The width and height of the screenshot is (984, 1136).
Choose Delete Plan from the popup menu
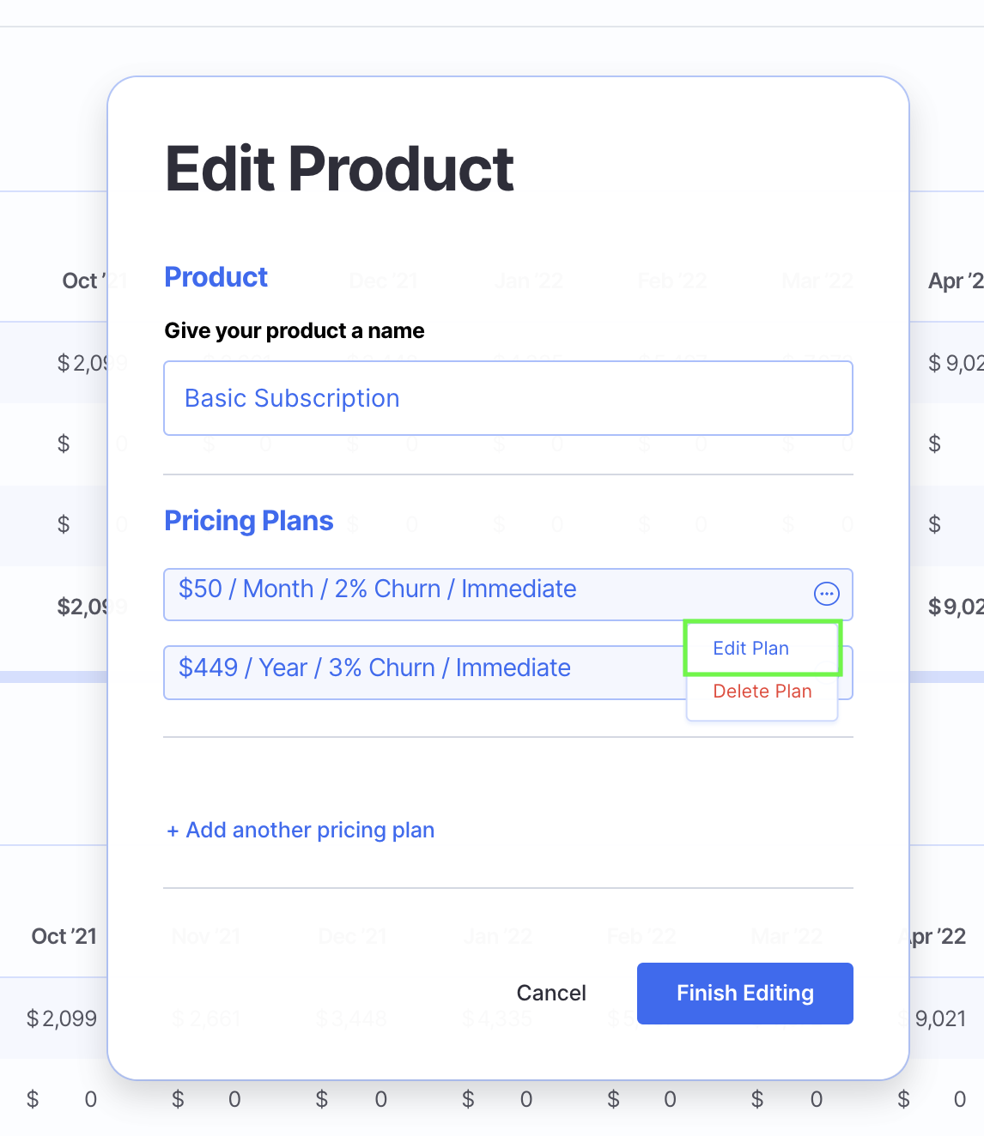coord(762,692)
